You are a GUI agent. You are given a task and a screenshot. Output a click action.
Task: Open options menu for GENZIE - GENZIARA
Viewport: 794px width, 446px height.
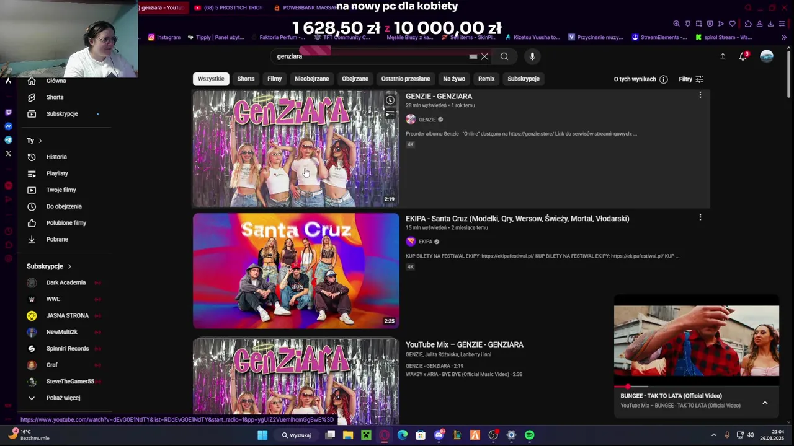700,95
